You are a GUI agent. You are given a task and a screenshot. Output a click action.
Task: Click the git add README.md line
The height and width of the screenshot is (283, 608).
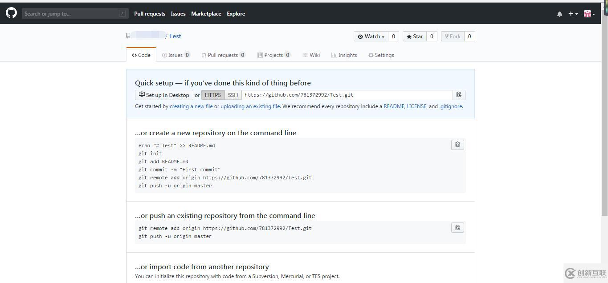pos(163,162)
